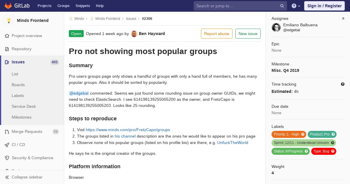Click help icon on Sprint Understood Unicorn label
The width and height of the screenshot is (350, 184).
point(332,143)
